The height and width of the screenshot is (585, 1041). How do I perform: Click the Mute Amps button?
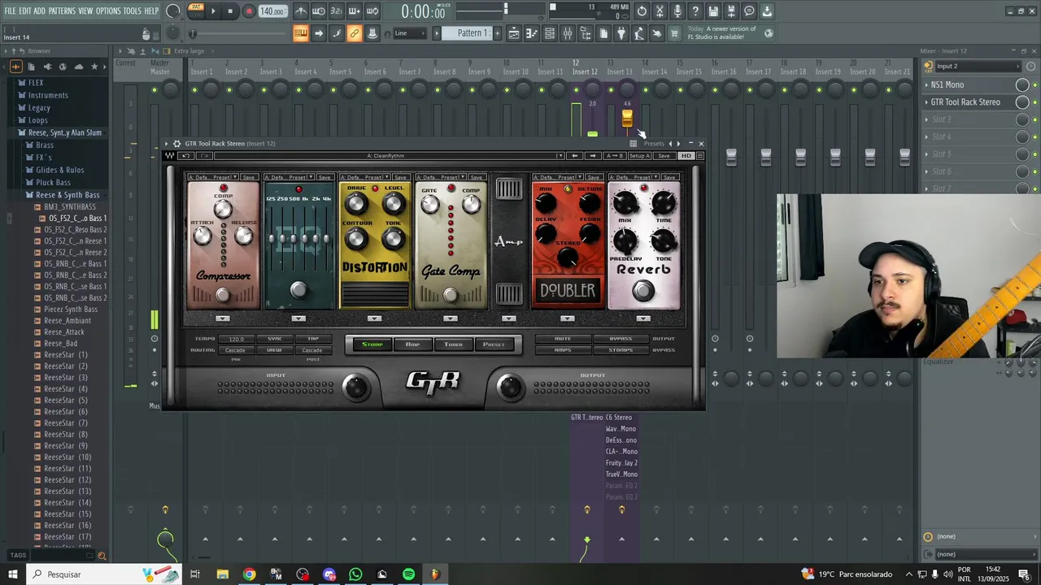point(563,339)
